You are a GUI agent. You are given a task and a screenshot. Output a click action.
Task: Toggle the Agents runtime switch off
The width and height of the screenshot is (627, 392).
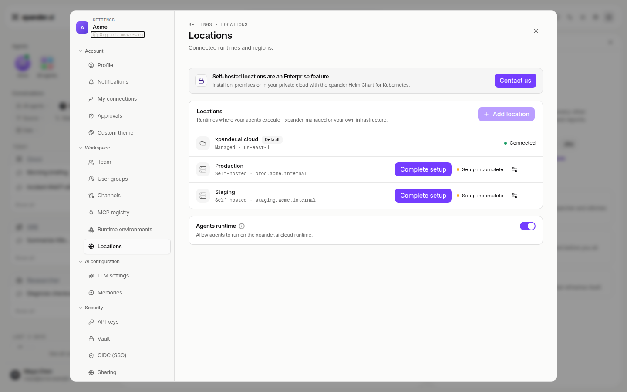tap(528, 226)
